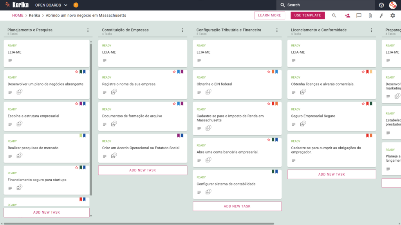Click star on Abra uma conta bancária card
This screenshot has width=401, height=225.
point(269,140)
